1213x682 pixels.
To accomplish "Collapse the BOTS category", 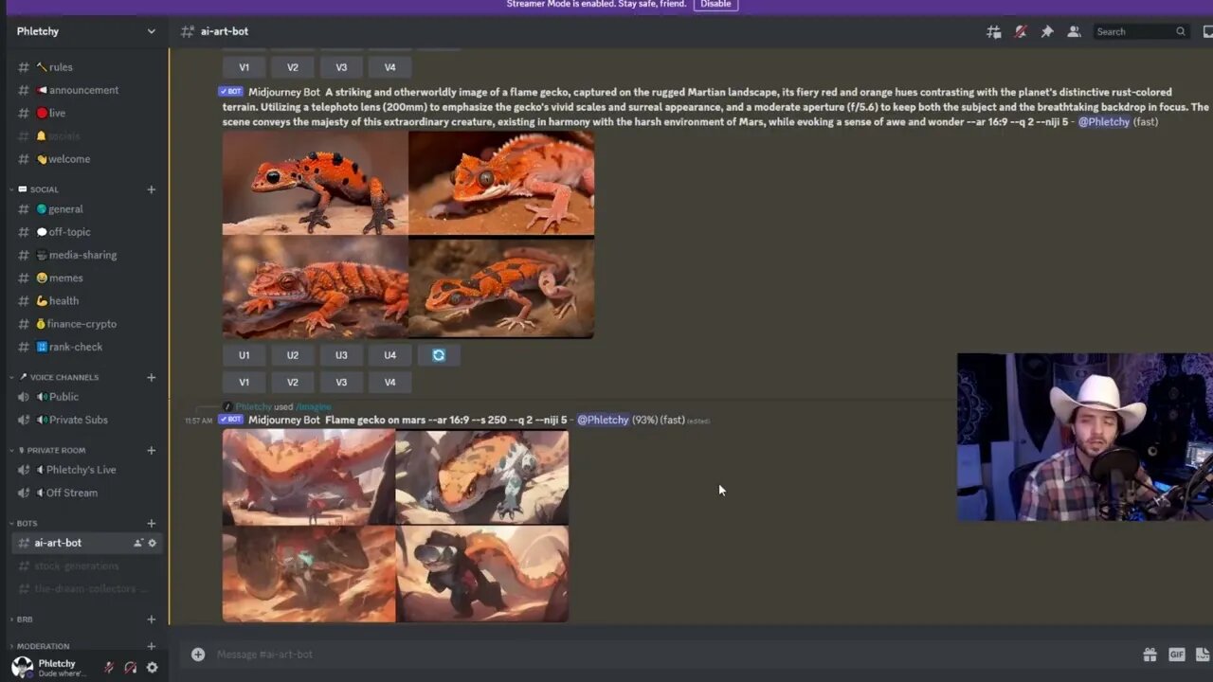I will pos(27,523).
